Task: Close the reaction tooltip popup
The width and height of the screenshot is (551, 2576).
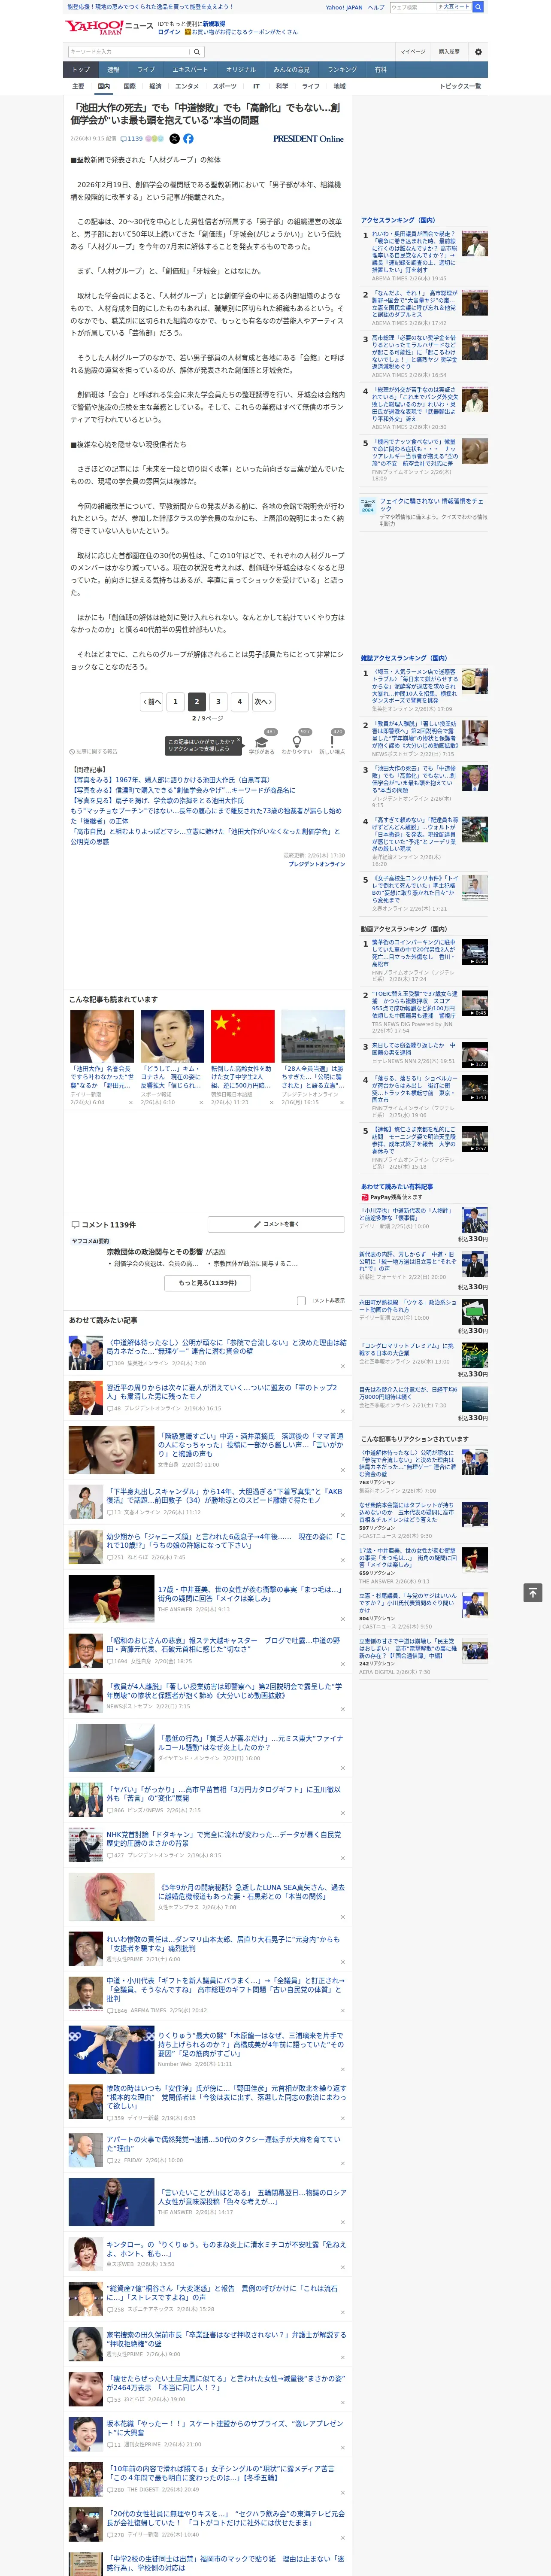Action: 239,741
